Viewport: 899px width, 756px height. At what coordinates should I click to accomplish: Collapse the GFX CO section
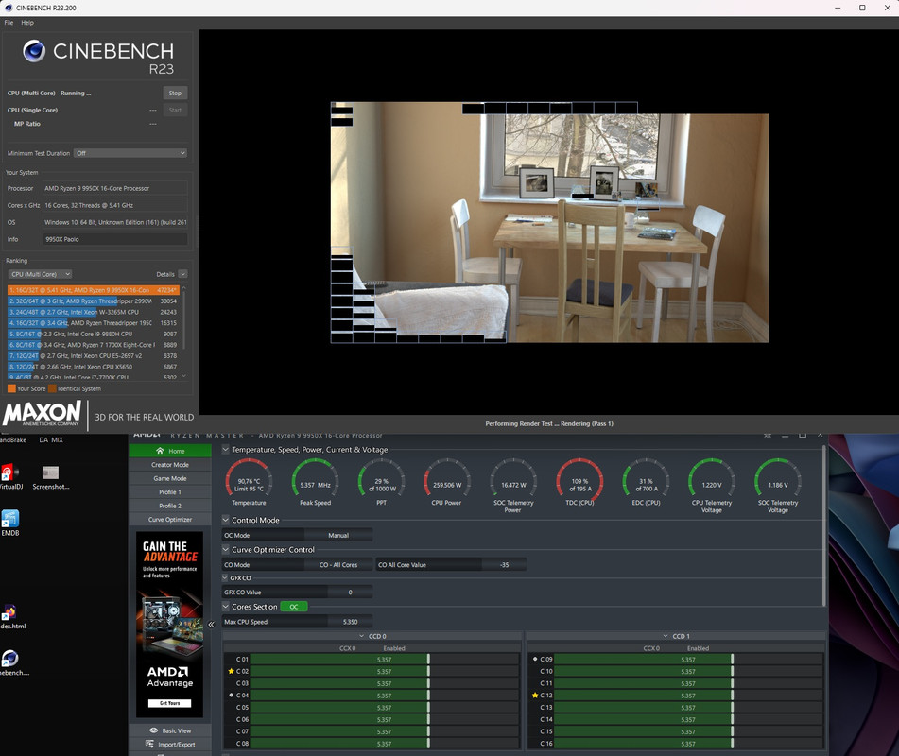226,577
